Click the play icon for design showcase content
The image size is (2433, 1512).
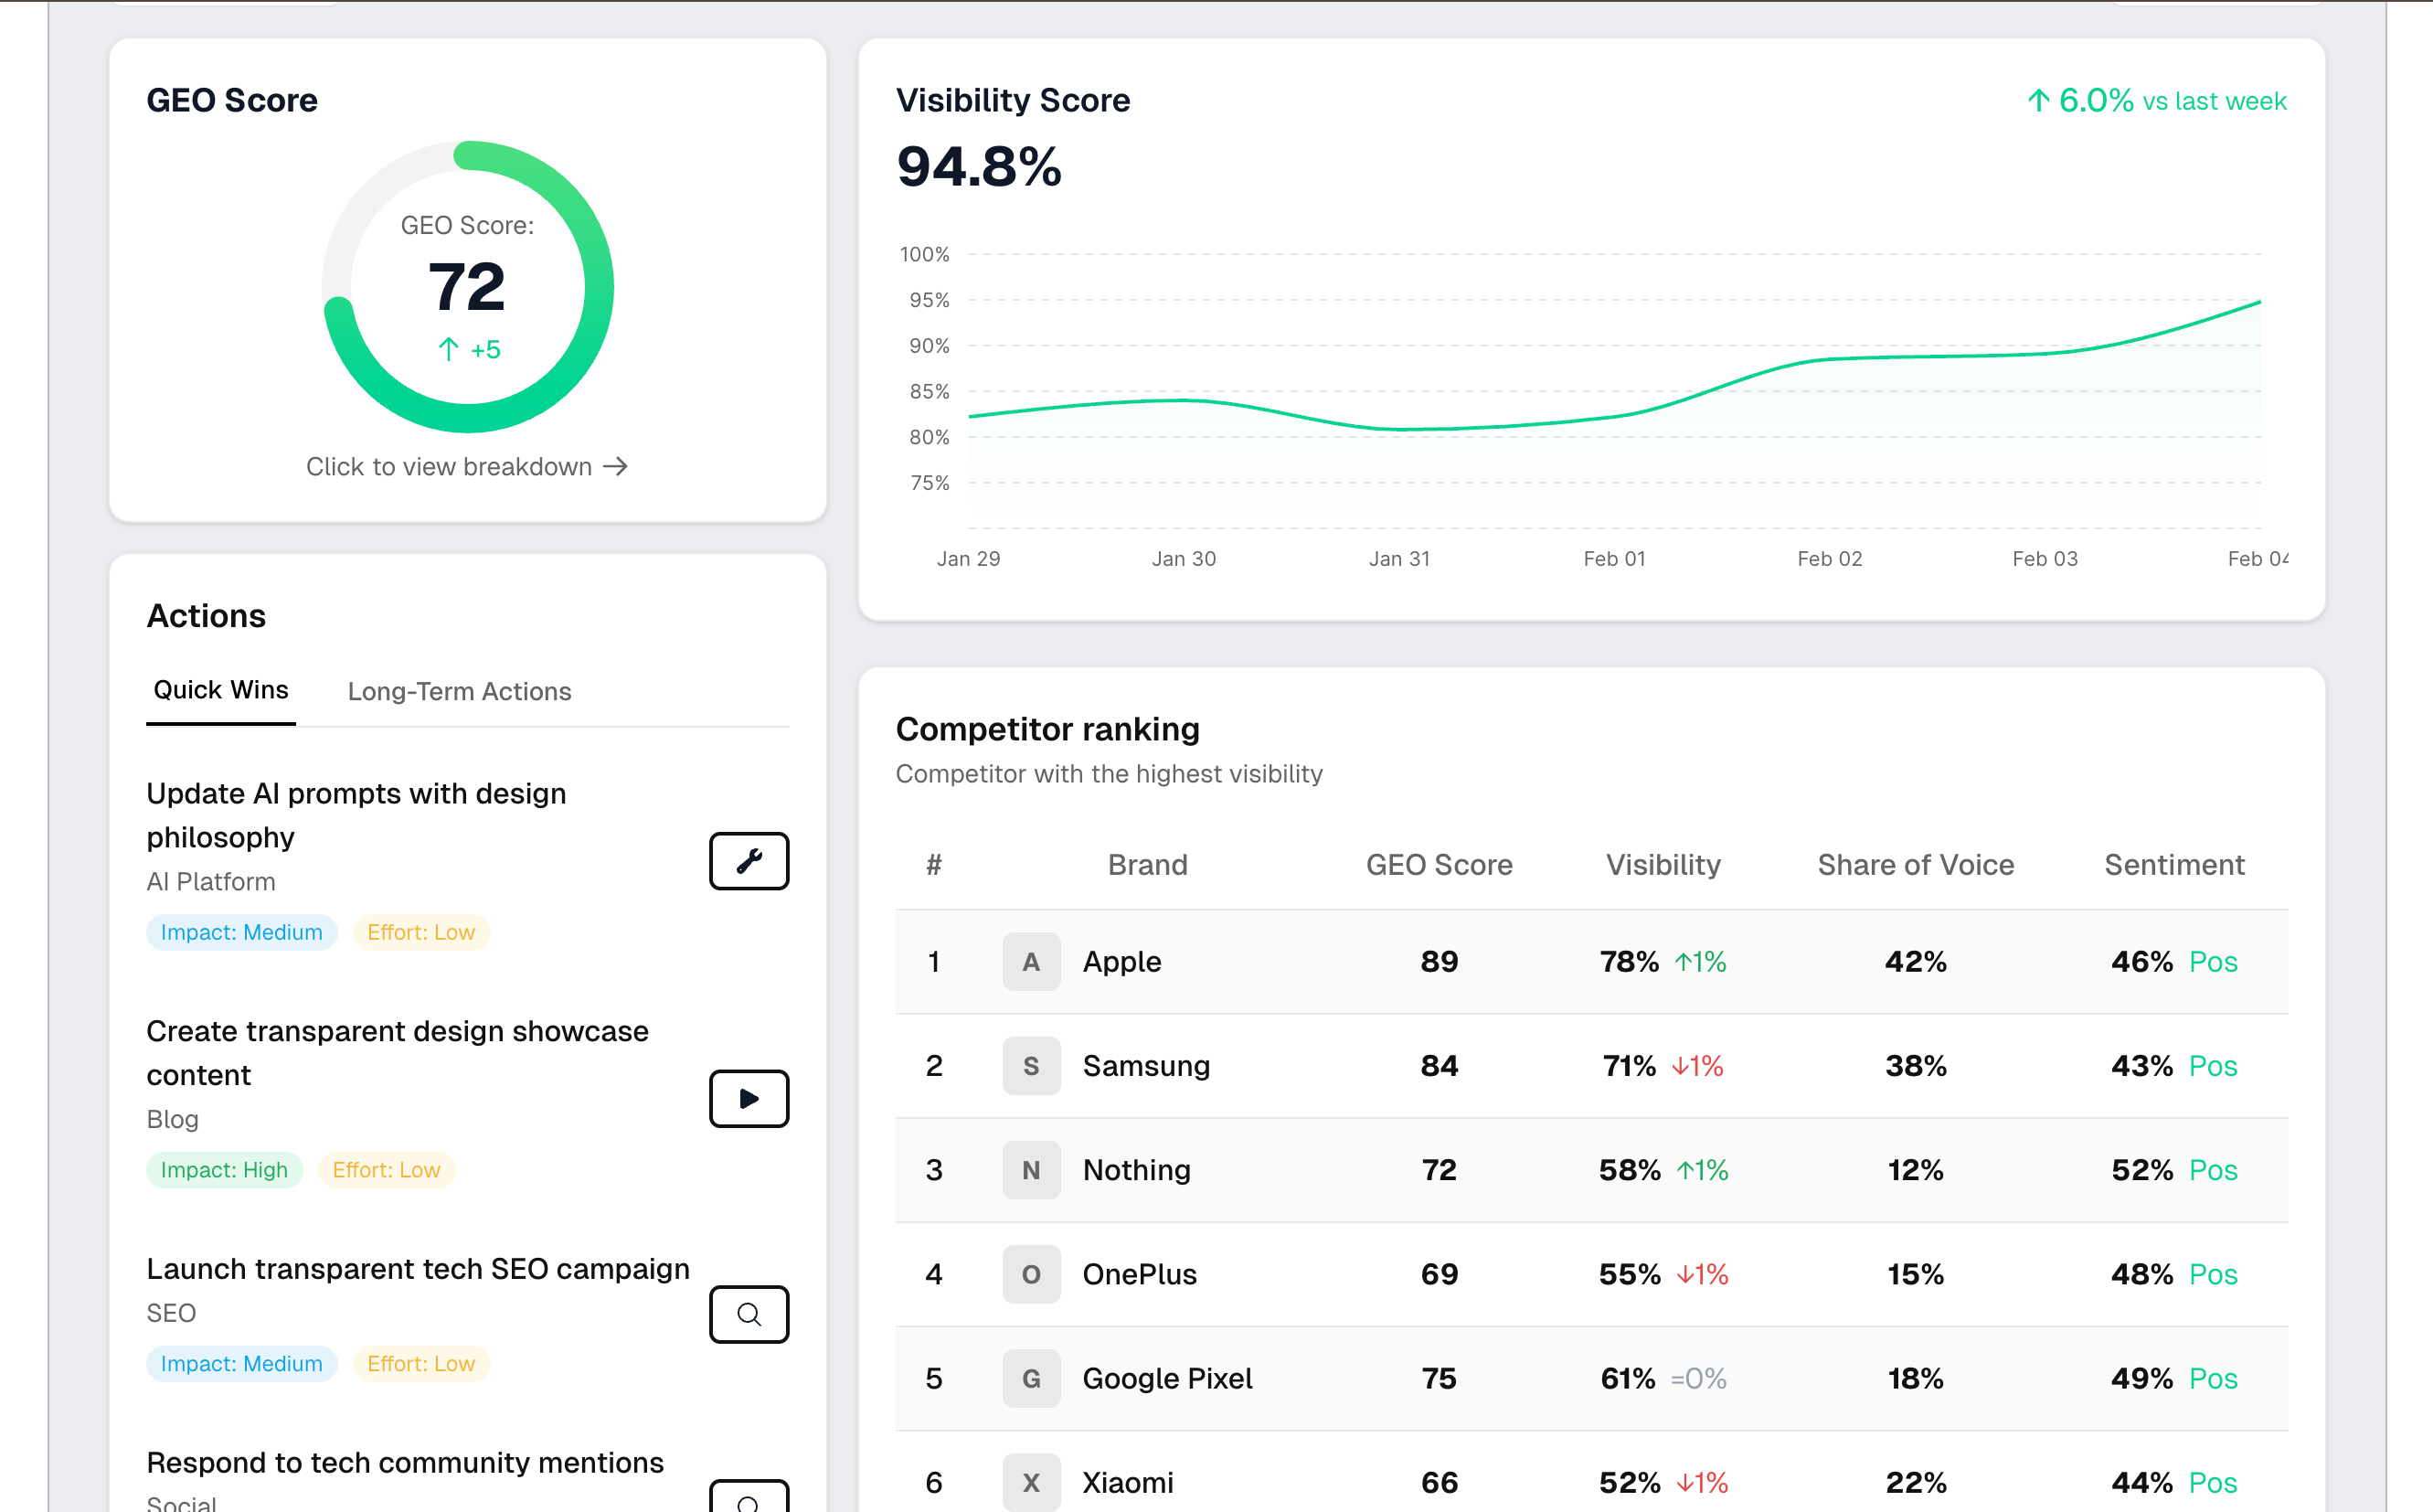coord(749,1098)
